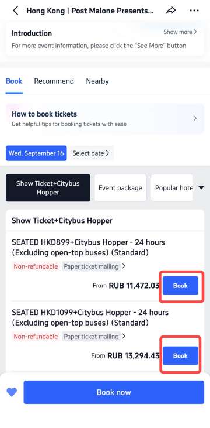
Task: Book the SEATED HKD1099 ticket
Action: point(180,355)
